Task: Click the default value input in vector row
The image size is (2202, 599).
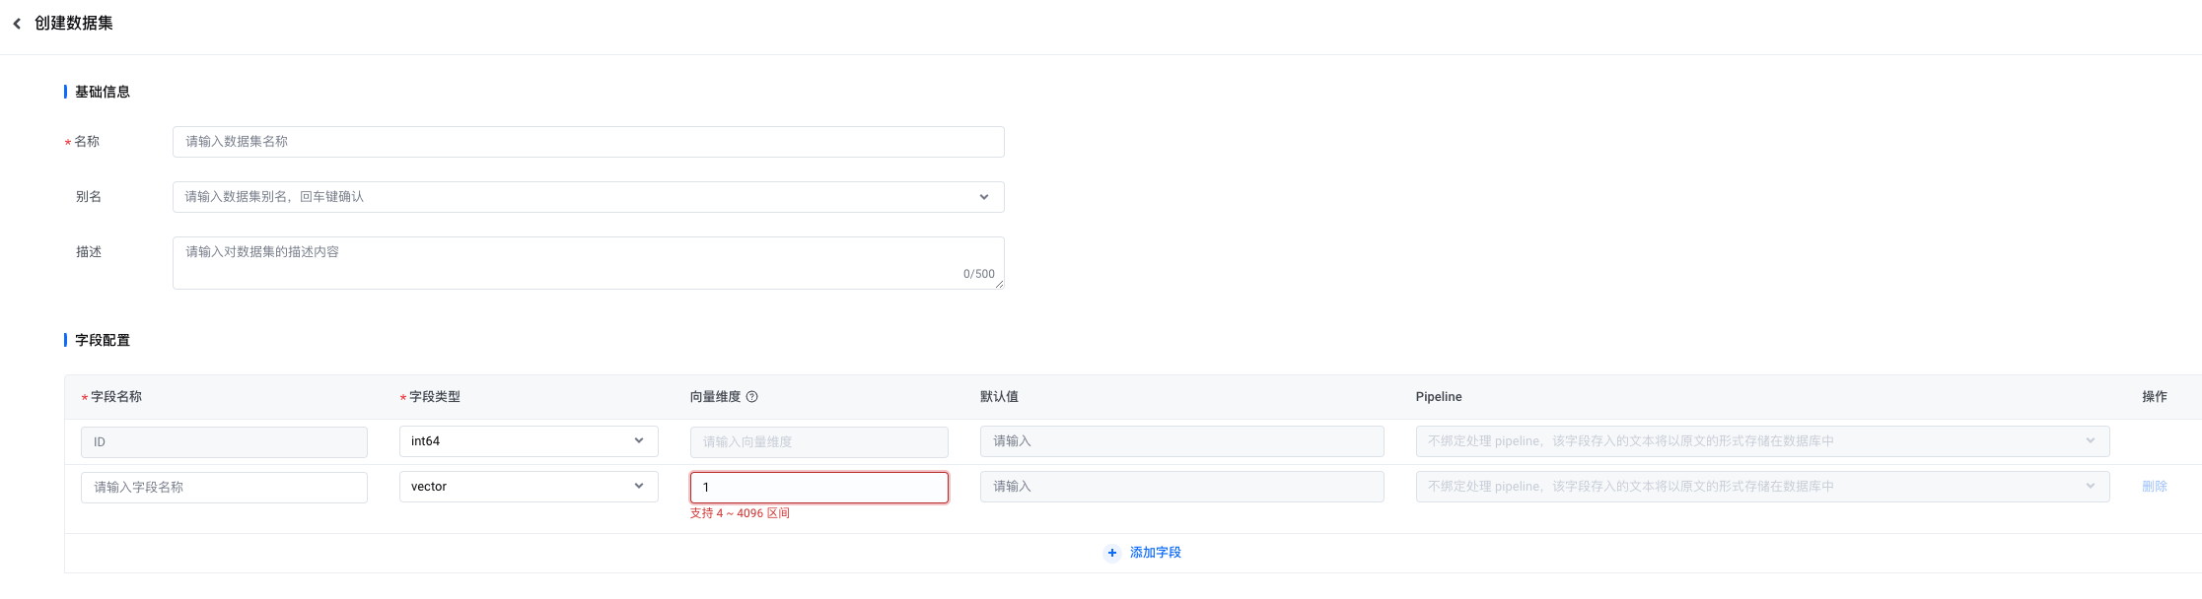Action: click(1182, 487)
